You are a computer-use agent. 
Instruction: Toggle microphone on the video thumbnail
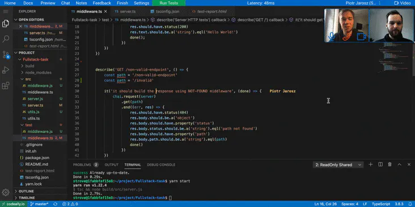[x=331, y=36]
